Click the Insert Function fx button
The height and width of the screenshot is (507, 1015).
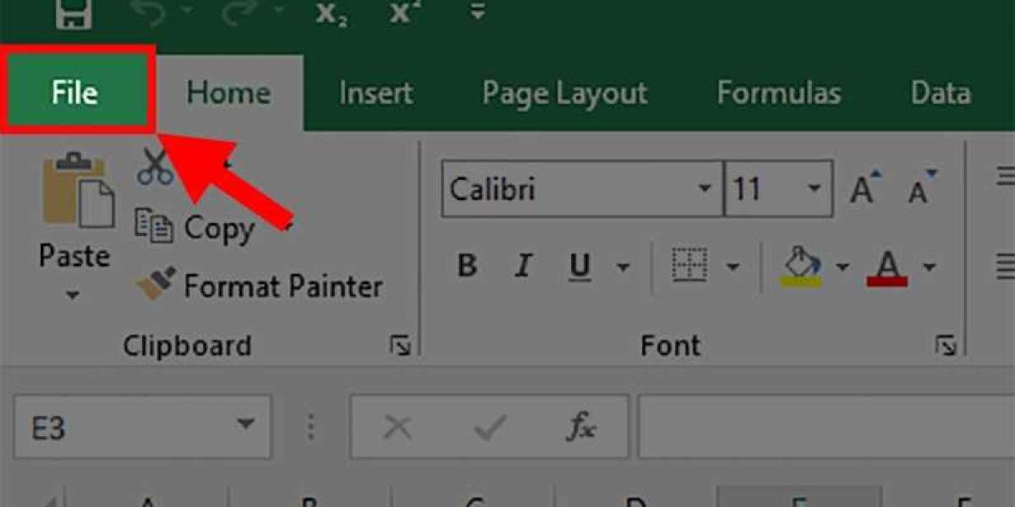(581, 428)
